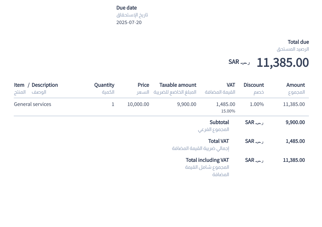The height and width of the screenshot is (227, 322).
Task: Click the Taxable amount column header
Action: (x=178, y=85)
